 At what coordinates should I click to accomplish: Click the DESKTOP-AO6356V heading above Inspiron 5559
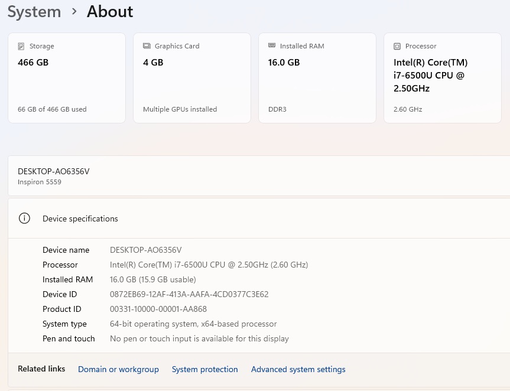(x=54, y=171)
